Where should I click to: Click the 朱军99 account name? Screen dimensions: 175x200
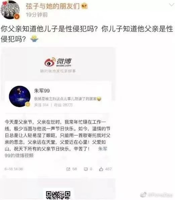pos(42,91)
